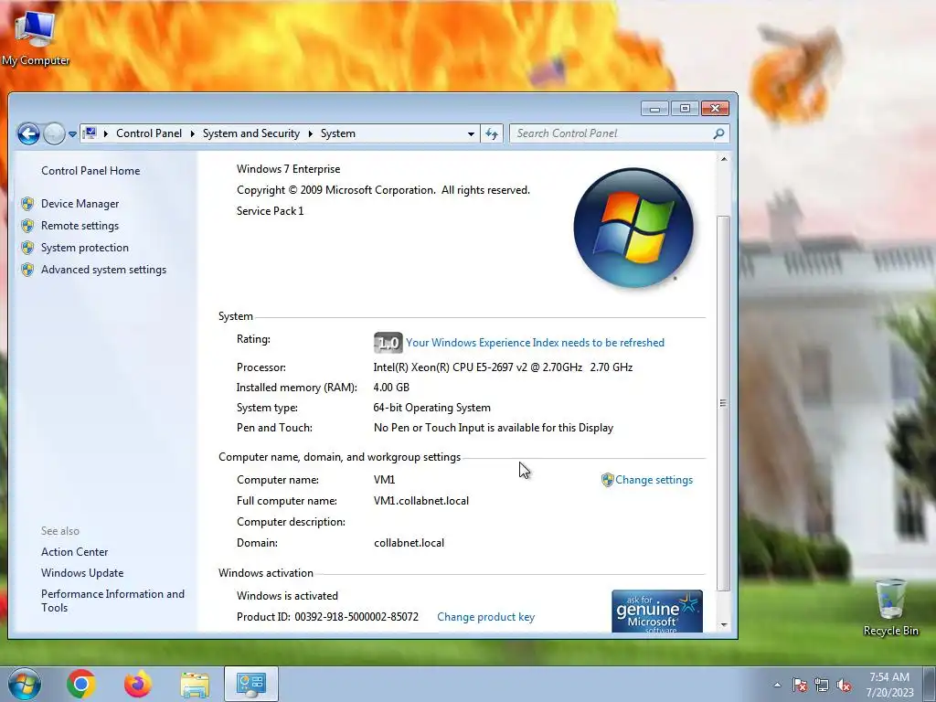This screenshot has width=936, height=702.
Task: Open System protection
Action: (85, 248)
